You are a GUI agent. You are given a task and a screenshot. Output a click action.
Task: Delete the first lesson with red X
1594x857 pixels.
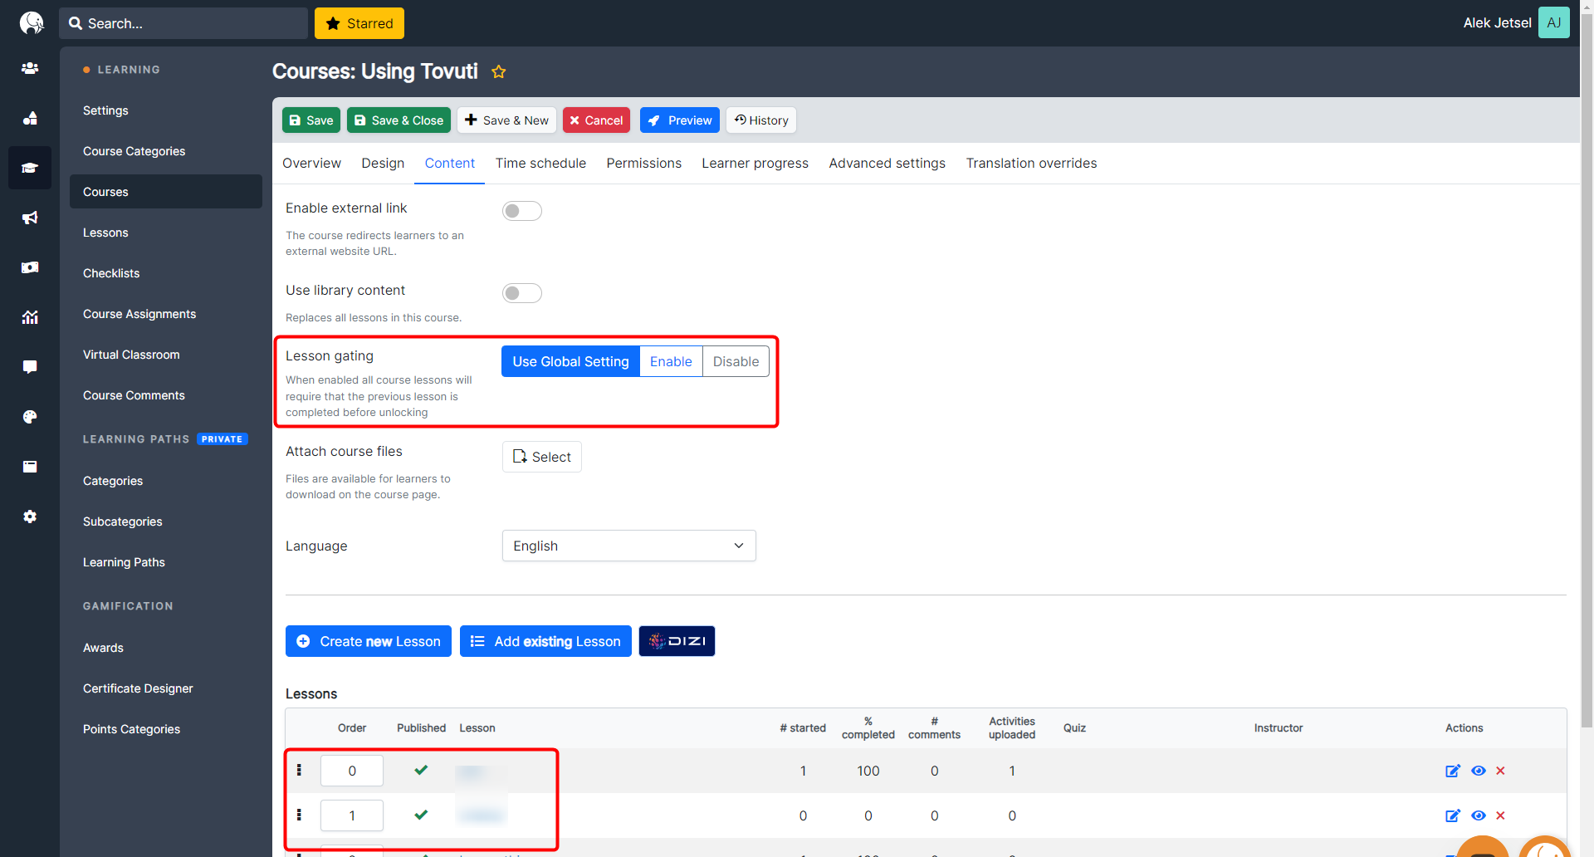1500,771
